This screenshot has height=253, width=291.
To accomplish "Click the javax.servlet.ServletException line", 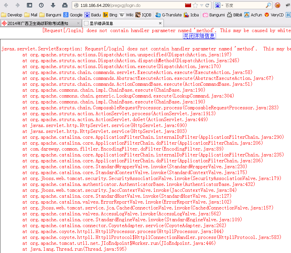I will tap(146, 49).
